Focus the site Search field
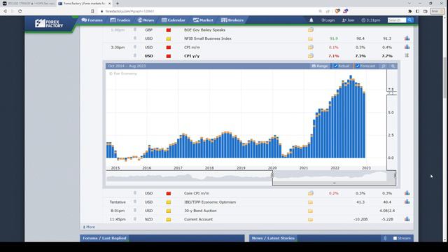 click(397, 20)
